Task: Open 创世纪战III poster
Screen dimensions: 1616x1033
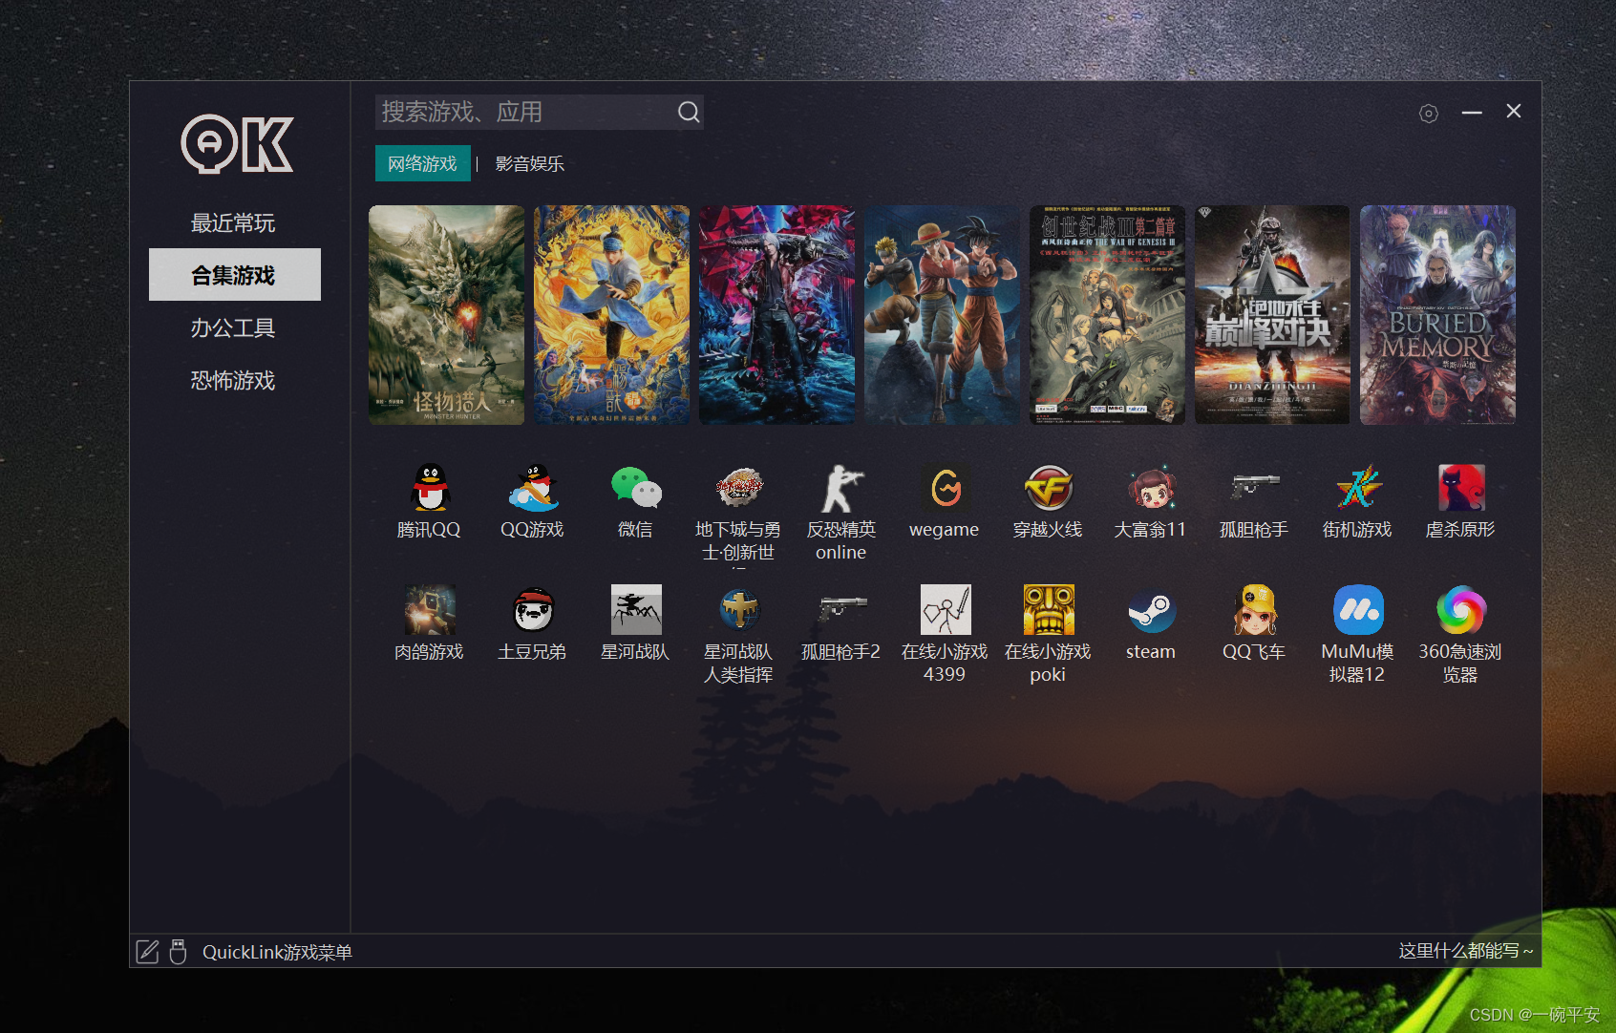Action: click(x=1107, y=315)
